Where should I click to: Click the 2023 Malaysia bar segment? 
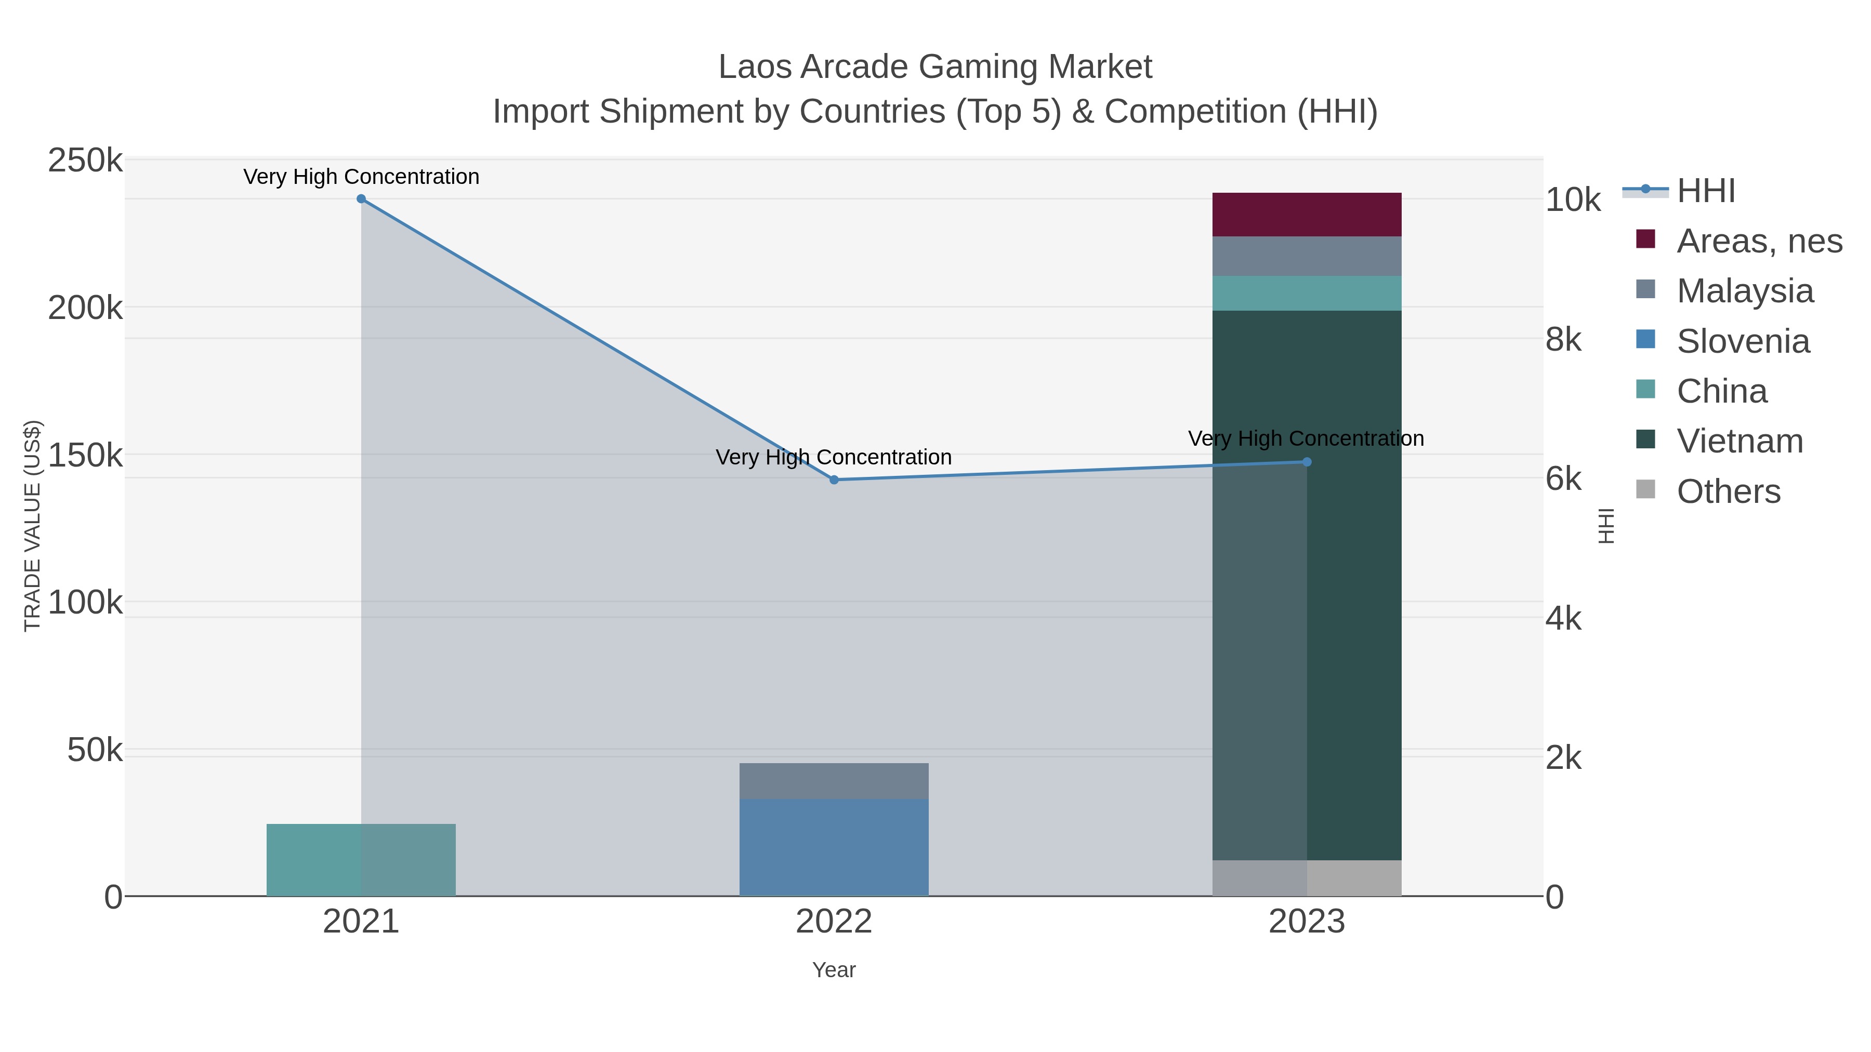click(1307, 256)
